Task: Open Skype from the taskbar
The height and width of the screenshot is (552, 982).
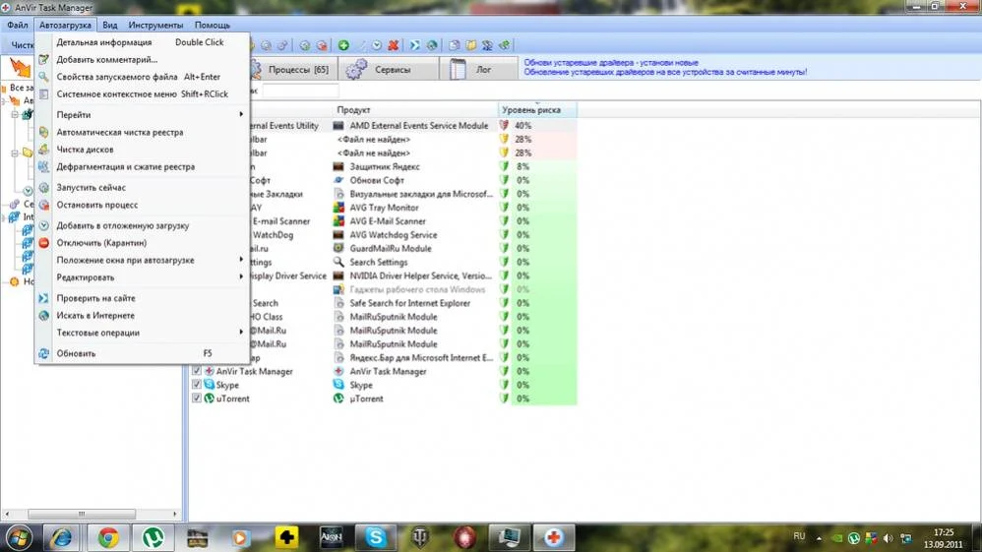Action: [x=376, y=537]
